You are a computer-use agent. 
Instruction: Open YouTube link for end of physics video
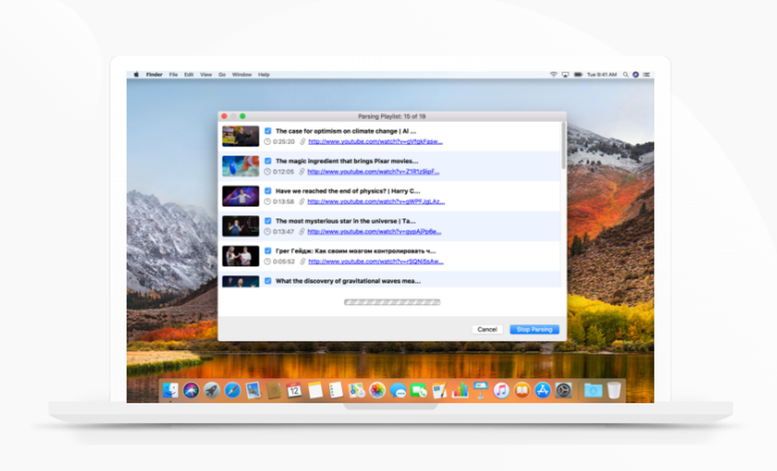click(376, 202)
